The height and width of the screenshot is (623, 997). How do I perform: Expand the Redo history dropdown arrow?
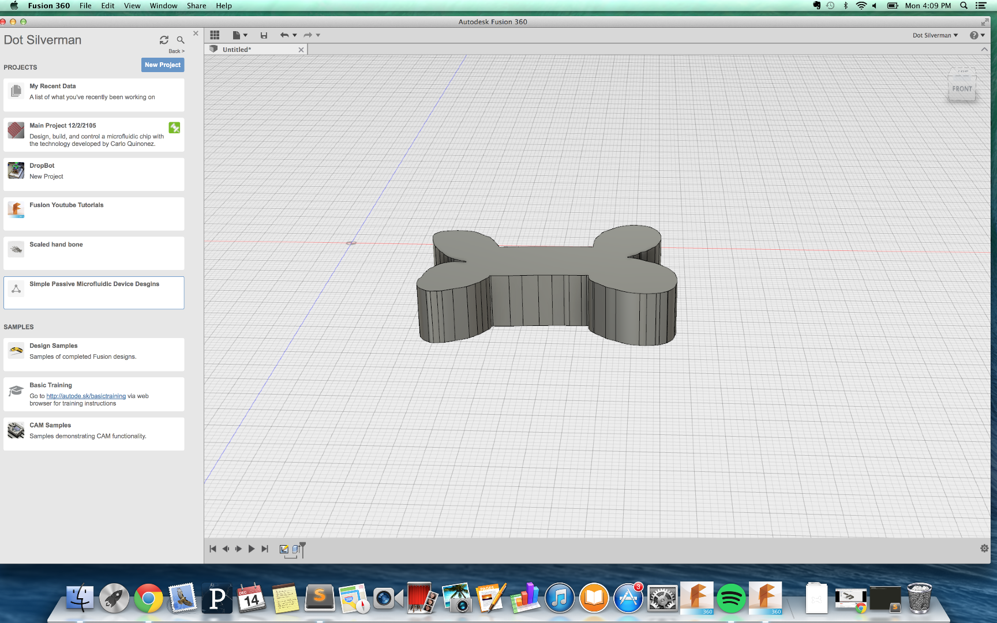(318, 35)
